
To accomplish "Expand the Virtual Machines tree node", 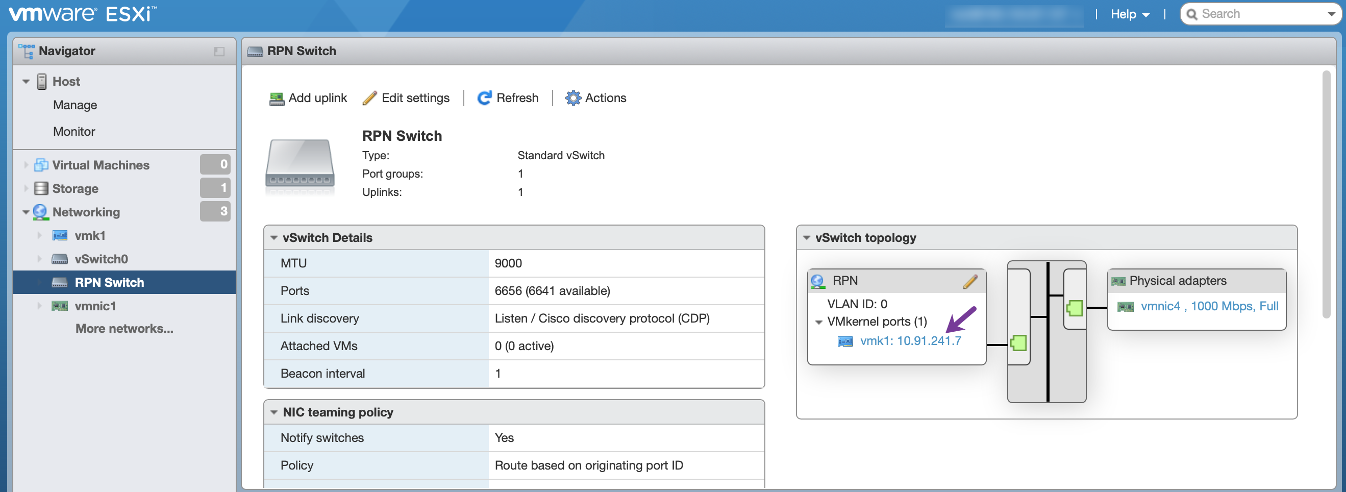I will tap(26, 165).
